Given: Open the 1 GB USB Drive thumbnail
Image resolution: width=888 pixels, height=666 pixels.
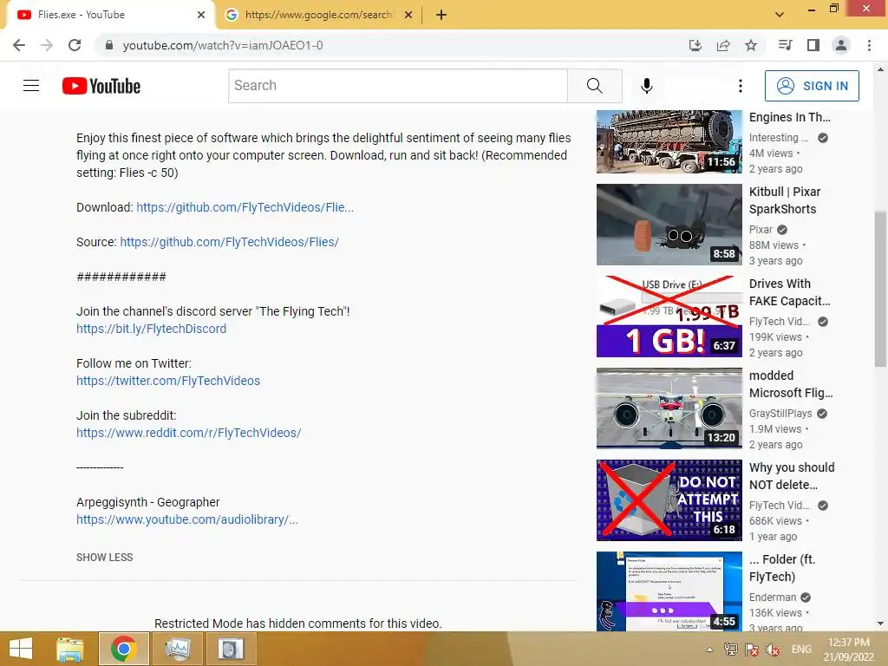Looking at the screenshot, I should coord(669,316).
